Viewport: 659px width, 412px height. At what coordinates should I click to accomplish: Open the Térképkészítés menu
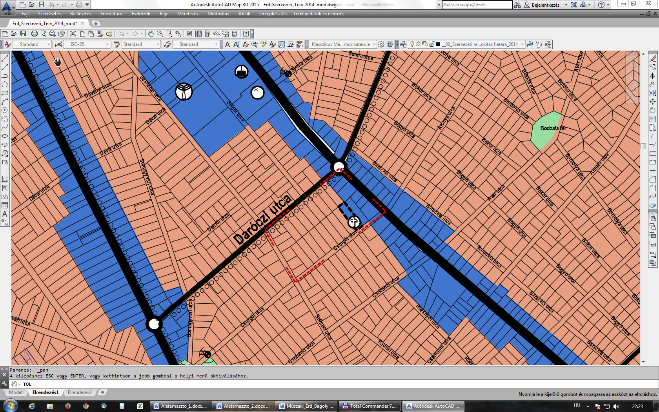click(x=273, y=14)
